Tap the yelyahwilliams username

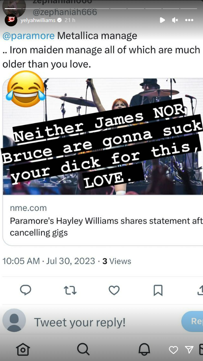[x=38, y=20]
